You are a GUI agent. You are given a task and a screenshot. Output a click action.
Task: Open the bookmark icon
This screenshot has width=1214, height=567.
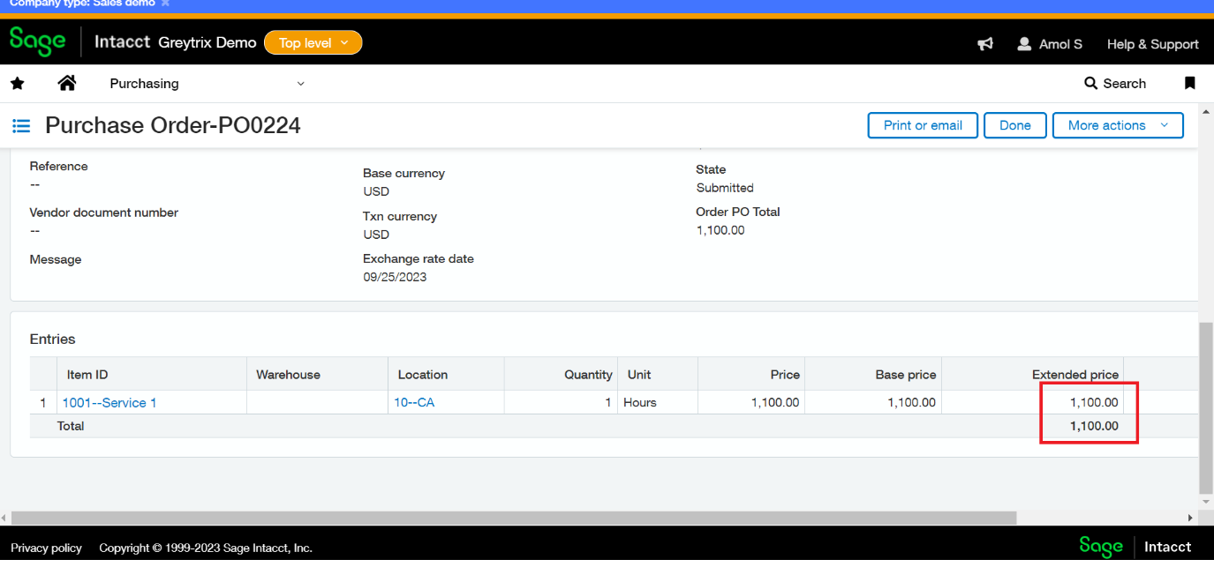point(1189,84)
